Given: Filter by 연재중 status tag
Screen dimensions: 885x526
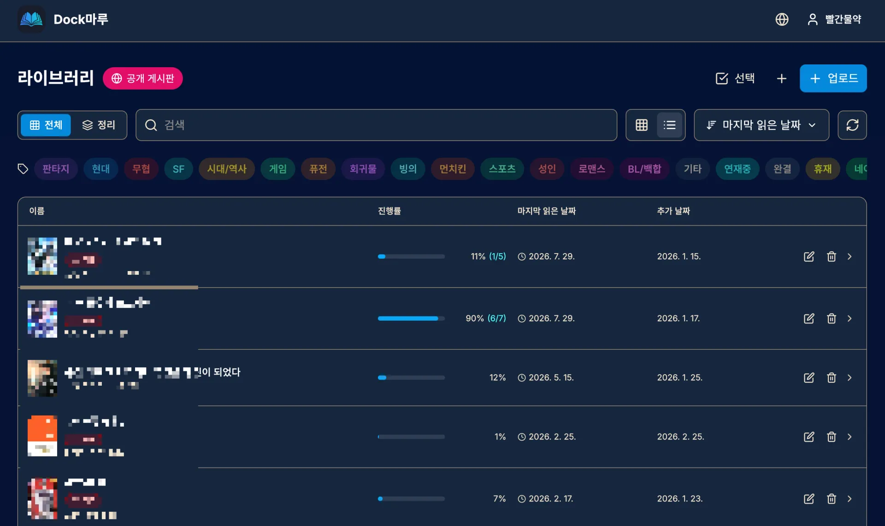Looking at the screenshot, I should [x=737, y=169].
